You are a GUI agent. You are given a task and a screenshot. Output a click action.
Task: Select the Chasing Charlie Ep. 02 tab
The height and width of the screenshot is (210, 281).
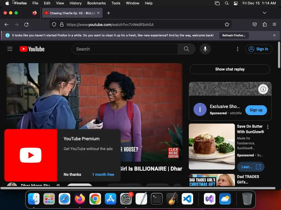pos(72,13)
